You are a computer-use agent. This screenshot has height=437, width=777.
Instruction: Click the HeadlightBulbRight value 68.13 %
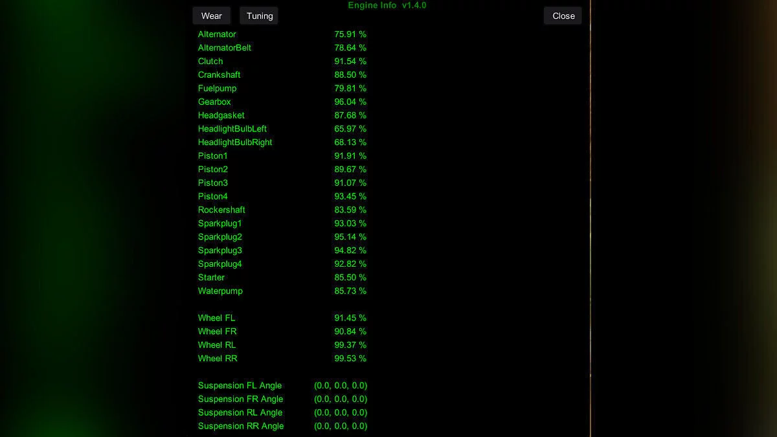pos(350,142)
